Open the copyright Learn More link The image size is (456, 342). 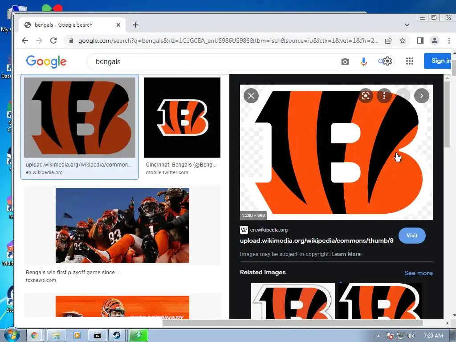click(346, 254)
